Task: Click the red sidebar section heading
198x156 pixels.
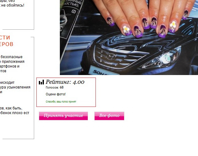Action: 7,41
